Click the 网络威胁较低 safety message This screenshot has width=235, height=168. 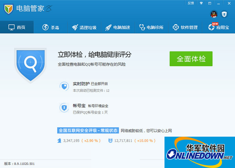point(146,131)
